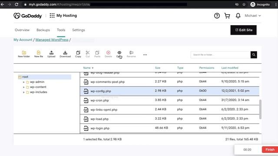The height and width of the screenshot is (156, 278).
Task: Create a New folder from toolbar
Action: tap(24, 54)
